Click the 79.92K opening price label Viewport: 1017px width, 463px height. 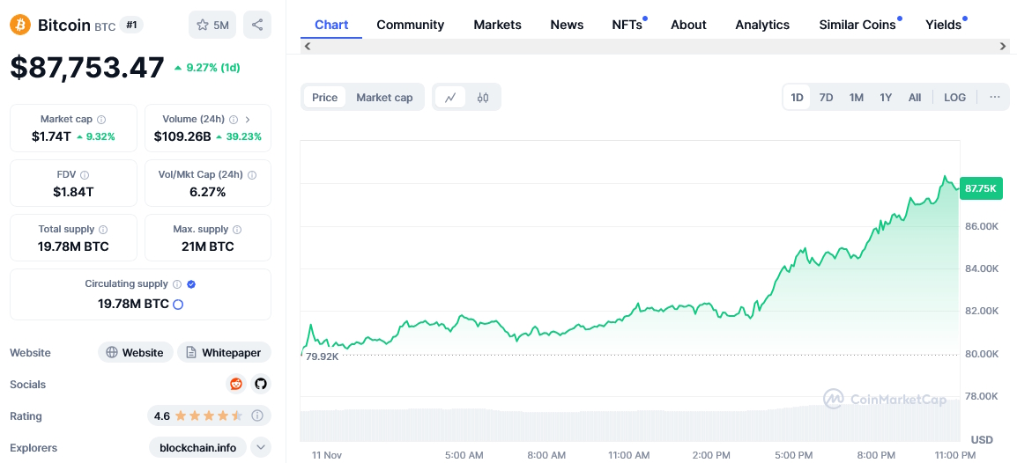pyautogui.click(x=322, y=356)
